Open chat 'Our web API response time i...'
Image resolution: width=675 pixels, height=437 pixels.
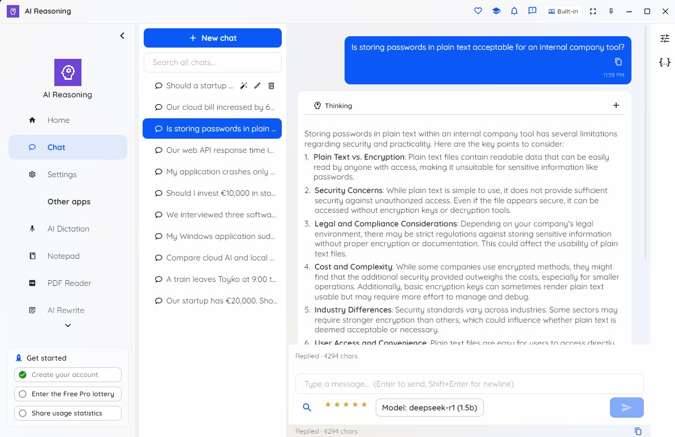213,150
